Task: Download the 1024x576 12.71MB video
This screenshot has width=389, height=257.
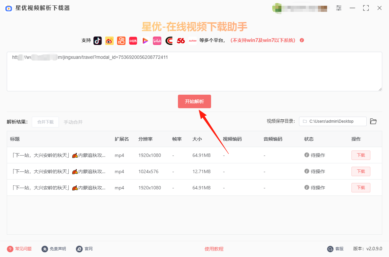Action: 361,171
